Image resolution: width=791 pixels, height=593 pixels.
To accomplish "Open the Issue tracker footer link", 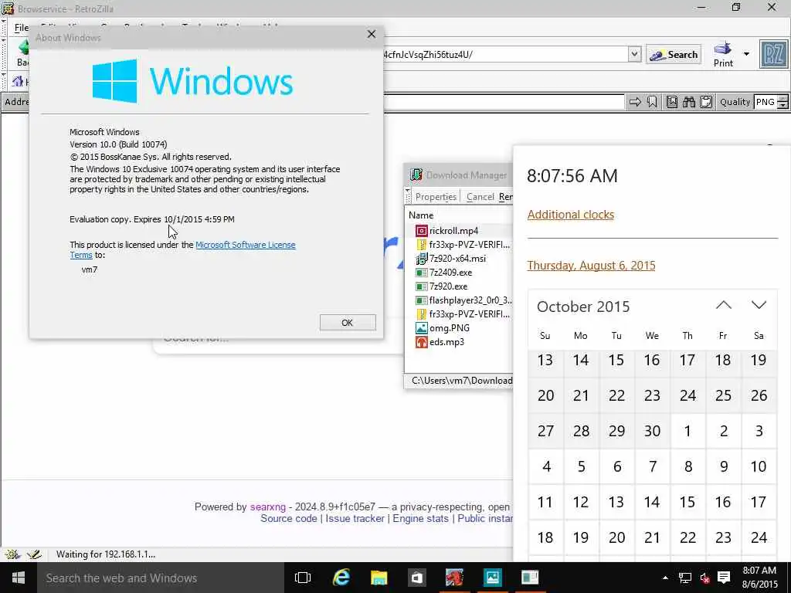I will [355, 519].
